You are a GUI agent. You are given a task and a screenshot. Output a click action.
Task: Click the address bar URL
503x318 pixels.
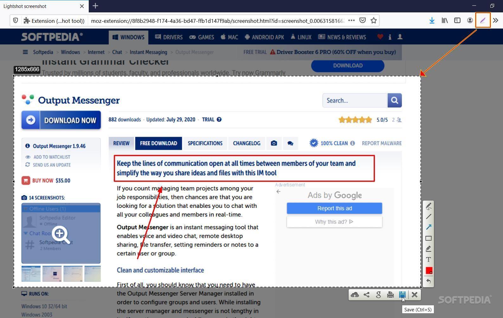click(x=217, y=21)
